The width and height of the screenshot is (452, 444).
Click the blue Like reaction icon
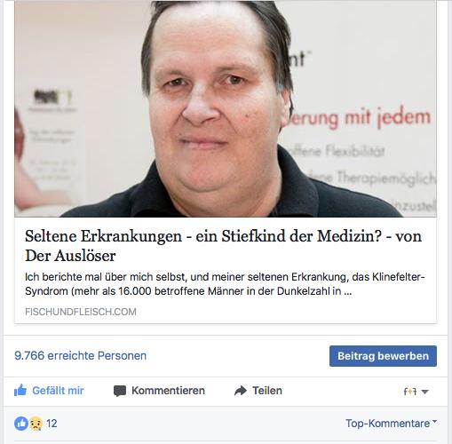[x=21, y=424]
